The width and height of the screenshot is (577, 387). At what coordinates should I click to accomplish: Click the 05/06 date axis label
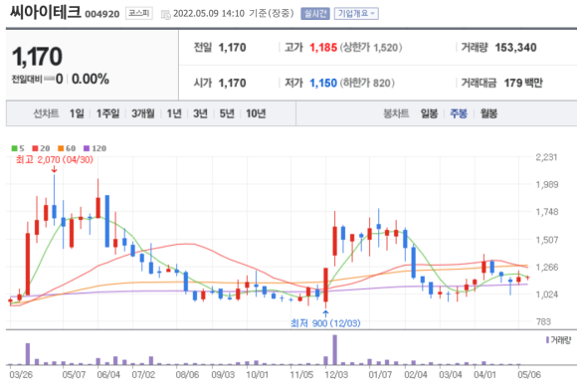529,375
